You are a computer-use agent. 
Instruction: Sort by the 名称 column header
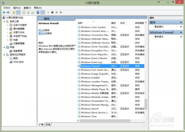point(94,23)
